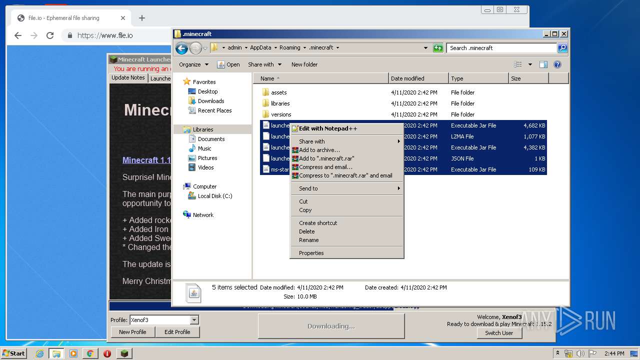Open the Change your view icon

pyautogui.click(x=518, y=64)
